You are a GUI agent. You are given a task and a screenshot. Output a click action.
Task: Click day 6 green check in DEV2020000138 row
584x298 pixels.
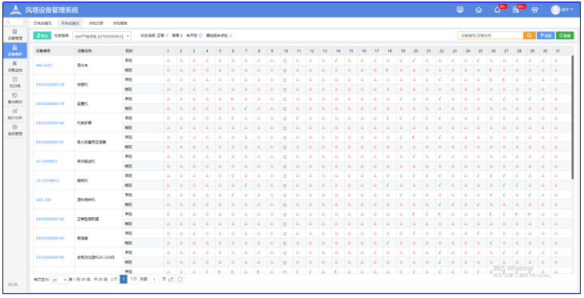[x=233, y=79]
